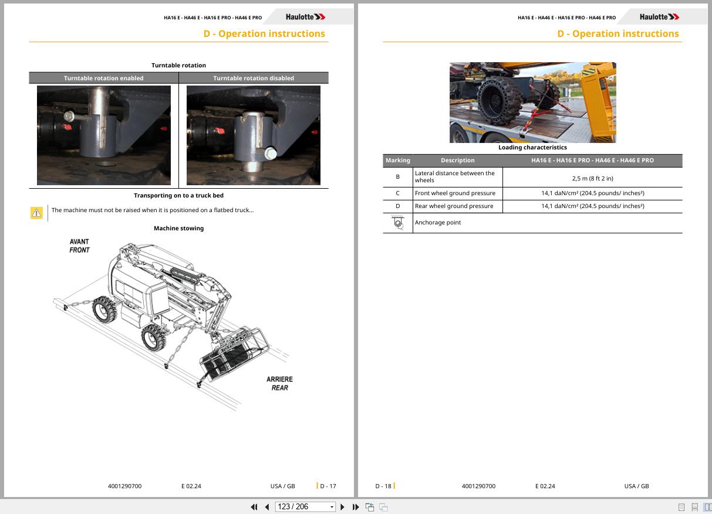Click the turntable rotation enabled photo

pos(104,135)
